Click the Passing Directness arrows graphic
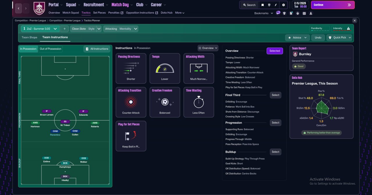Screen dimensions: 372x195 pos(131,68)
